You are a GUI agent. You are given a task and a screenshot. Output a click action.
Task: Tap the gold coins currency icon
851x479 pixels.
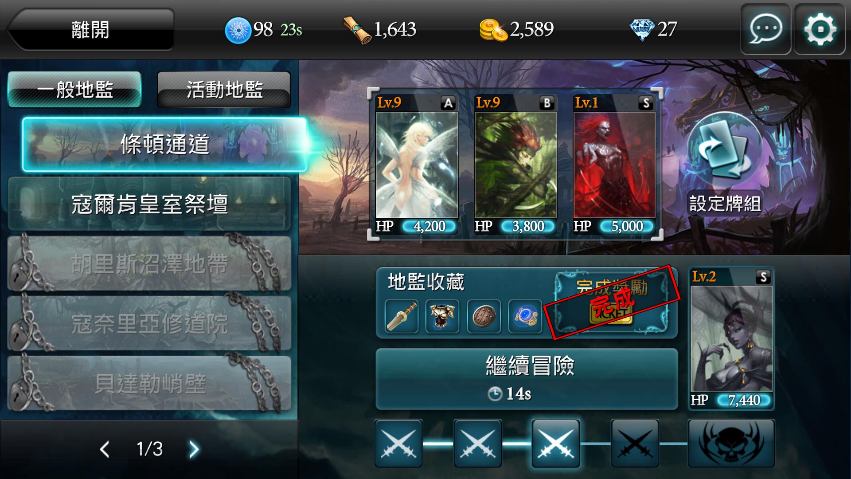tap(493, 30)
